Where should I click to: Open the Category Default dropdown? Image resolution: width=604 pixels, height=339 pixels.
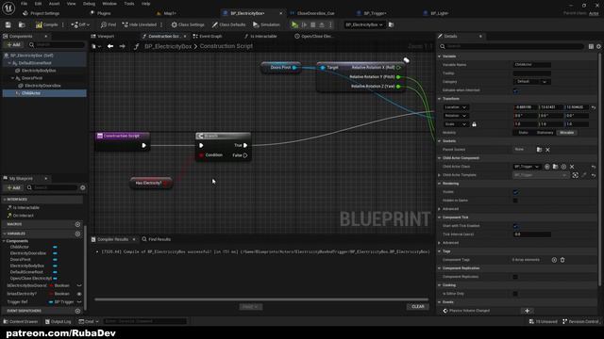531,82
